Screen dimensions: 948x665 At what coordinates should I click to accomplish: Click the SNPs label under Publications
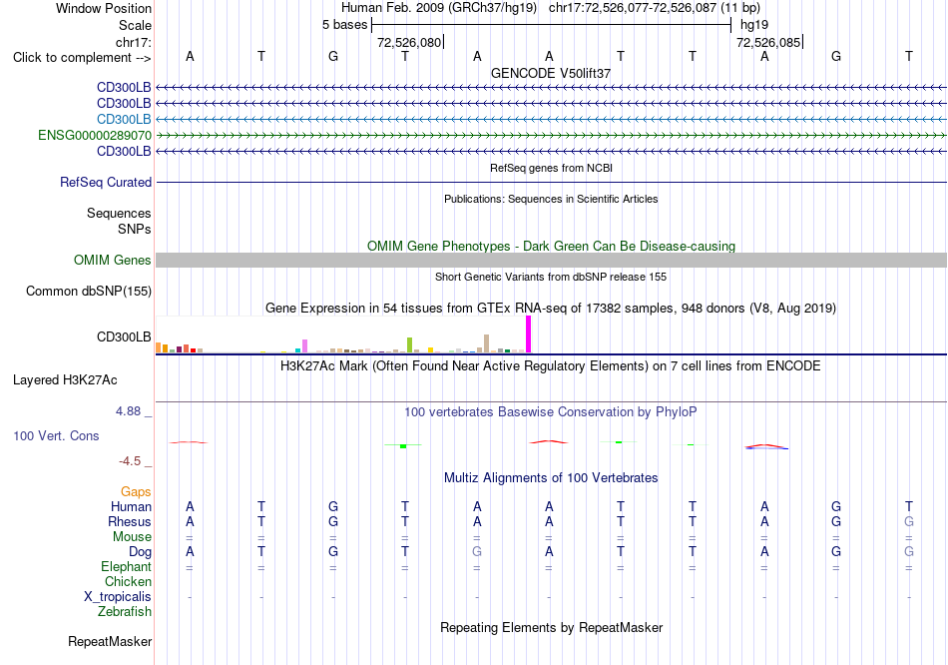tap(135, 230)
